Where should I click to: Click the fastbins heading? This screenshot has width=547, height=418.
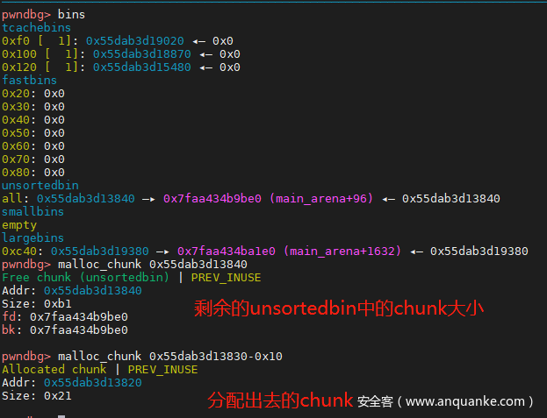click(x=29, y=81)
